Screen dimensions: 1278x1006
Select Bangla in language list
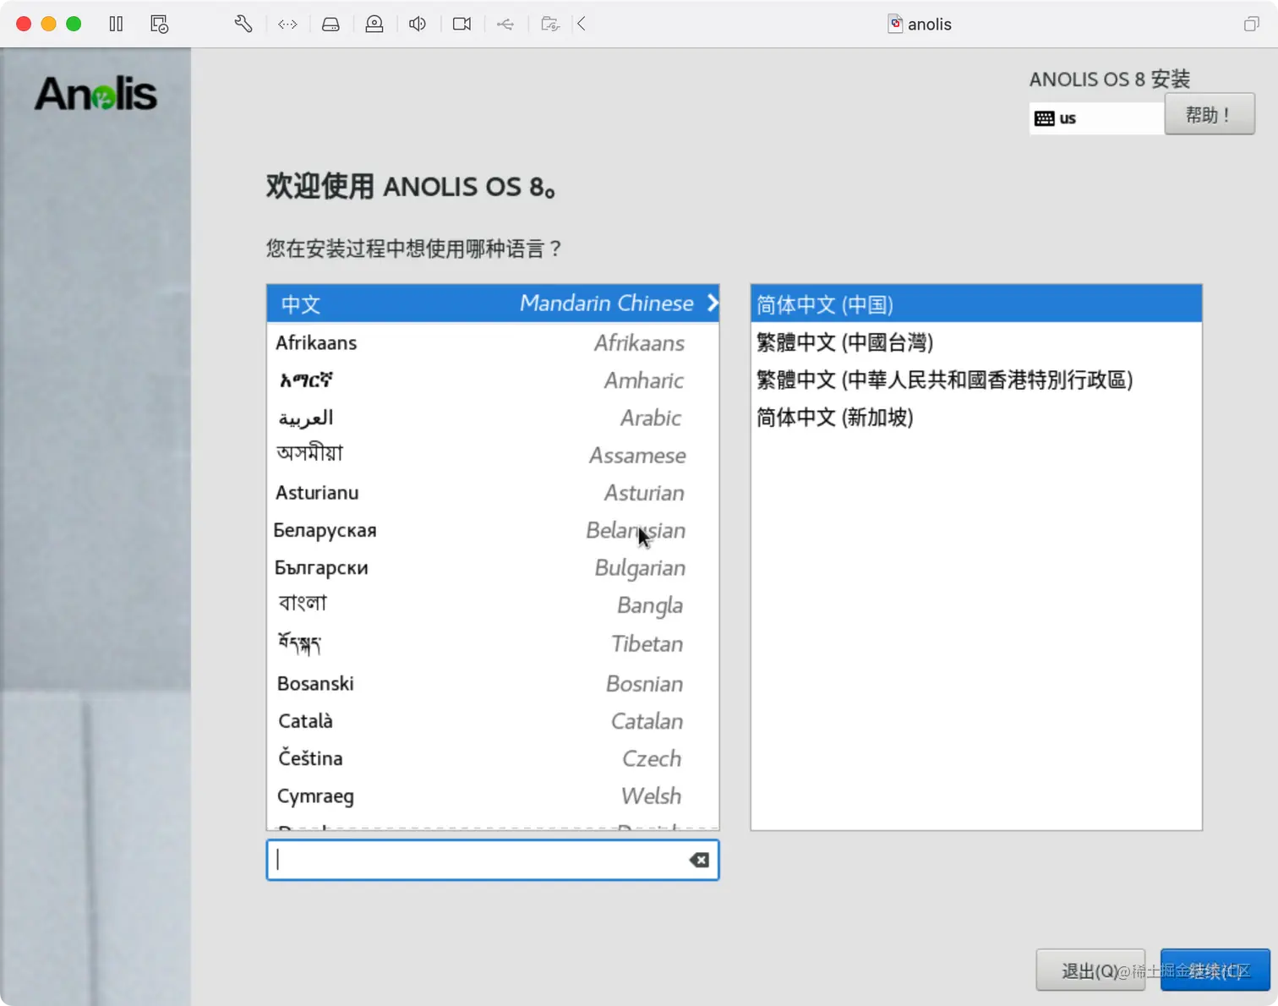click(x=493, y=605)
